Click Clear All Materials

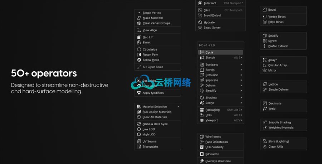pos(155,117)
